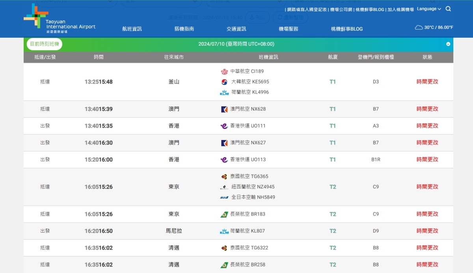Click gate B1R in the UO113 row
This screenshot has height=273, width=473.
[x=376, y=160]
